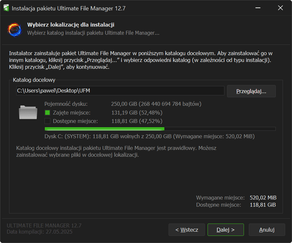
Task: Cancel installation with the Anuluj button
Action: [x=267, y=230]
